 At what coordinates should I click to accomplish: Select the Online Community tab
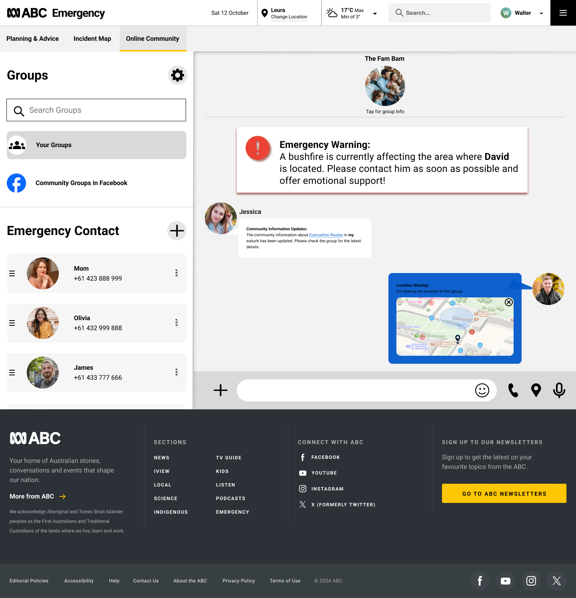(153, 38)
